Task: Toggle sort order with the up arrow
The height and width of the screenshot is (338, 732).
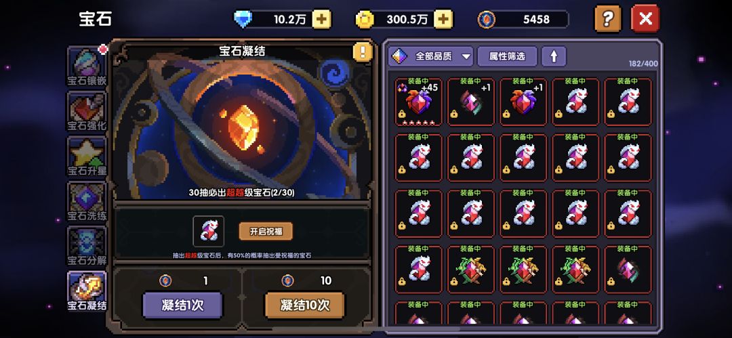Action: [554, 56]
